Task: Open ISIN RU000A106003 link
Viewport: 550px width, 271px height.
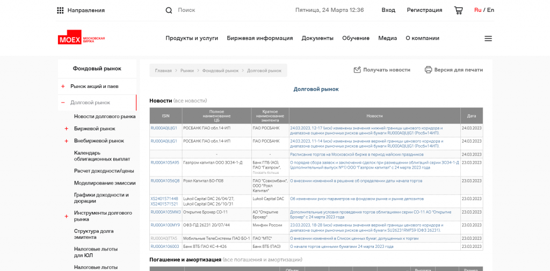Action: point(165,246)
